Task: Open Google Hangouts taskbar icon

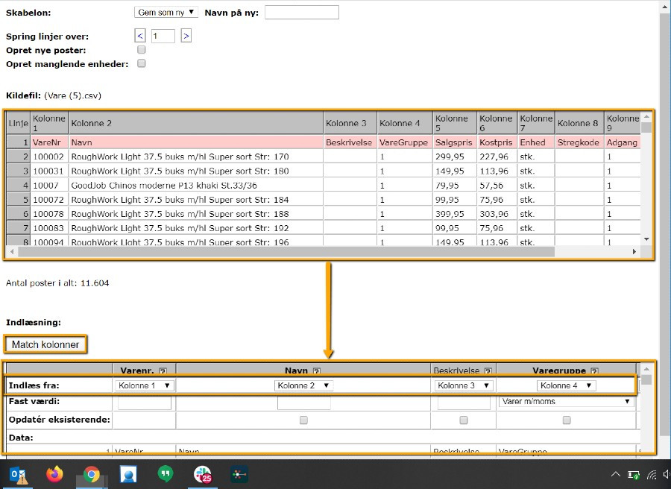Action: [166, 474]
